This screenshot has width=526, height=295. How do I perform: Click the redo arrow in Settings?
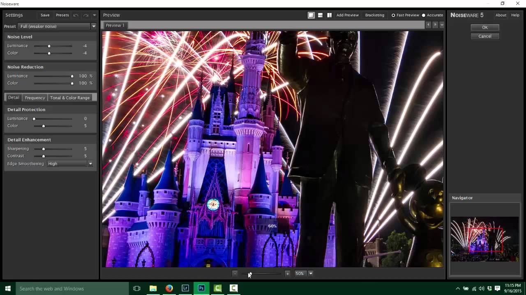pos(85,15)
